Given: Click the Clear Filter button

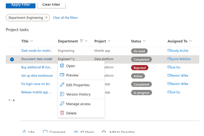Looking at the screenshot, I should [x=51, y=5].
